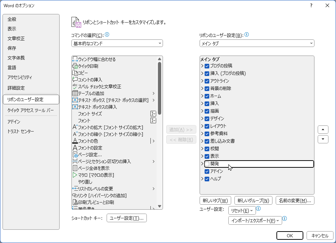This screenshot has height=243, width=336.
Task: Click the キャンセル button
Action: pyautogui.click(x=320, y=235)
